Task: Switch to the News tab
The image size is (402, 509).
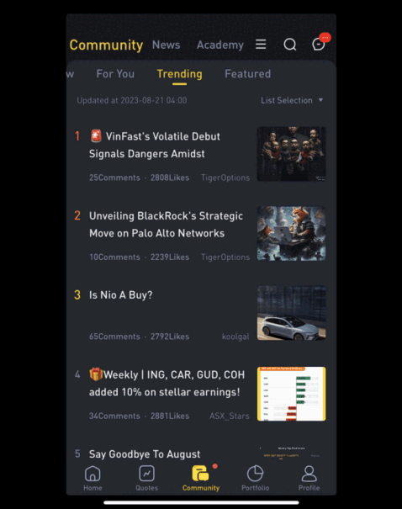Action: tap(167, 45)
